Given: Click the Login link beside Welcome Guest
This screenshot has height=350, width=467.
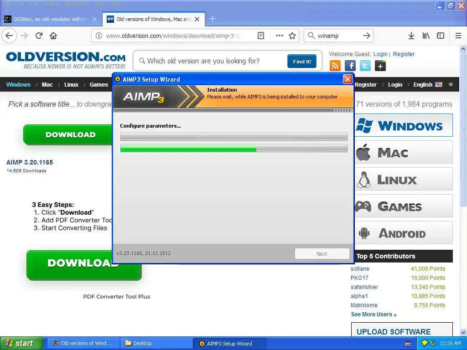Looking at the screenshot, I should pos(380,54).
